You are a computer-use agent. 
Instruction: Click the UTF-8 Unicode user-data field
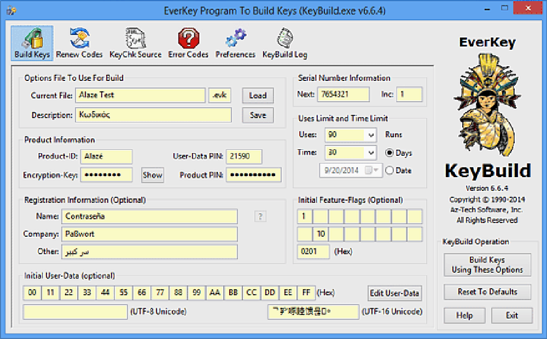(x=75, y=312)
